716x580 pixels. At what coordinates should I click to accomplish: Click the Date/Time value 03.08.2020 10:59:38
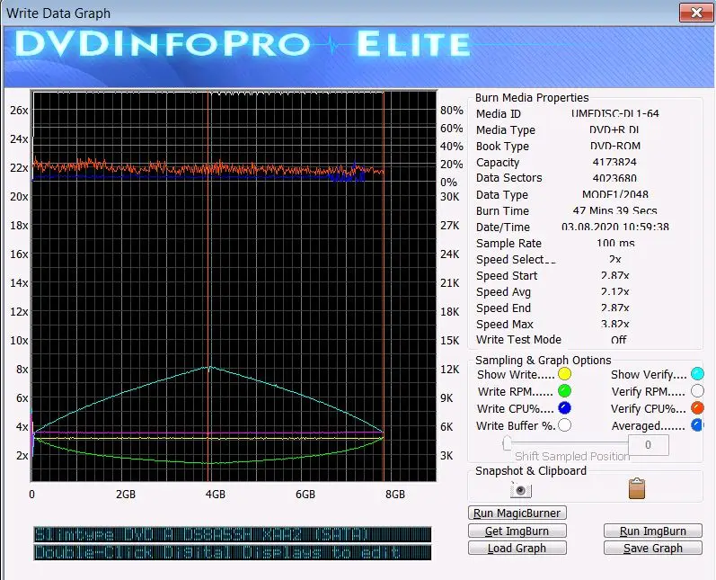click(x=615, y=227)
